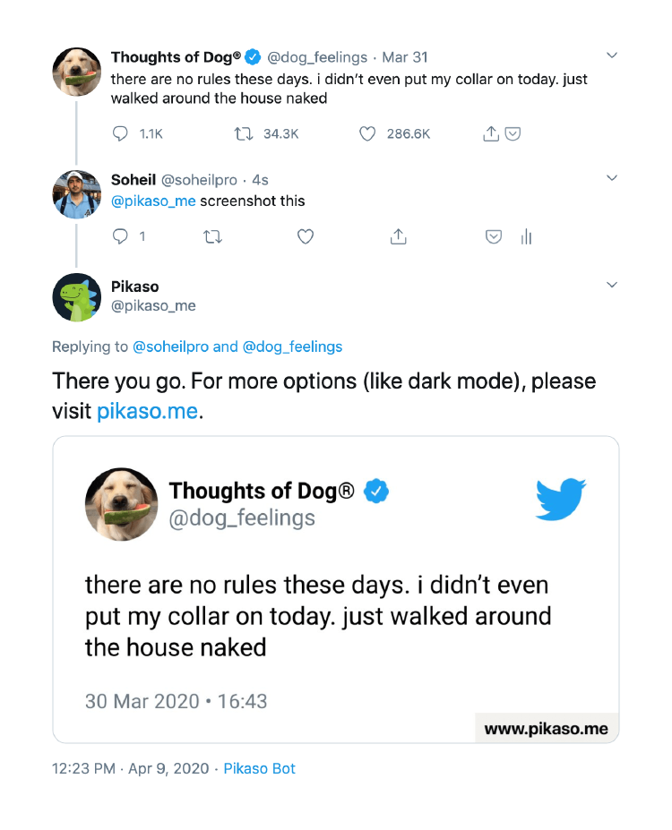Open Pikaso's green dinosaur profile avatar
Image resolution: width=672 pixels, height=830 pixels.
point(76,296)
